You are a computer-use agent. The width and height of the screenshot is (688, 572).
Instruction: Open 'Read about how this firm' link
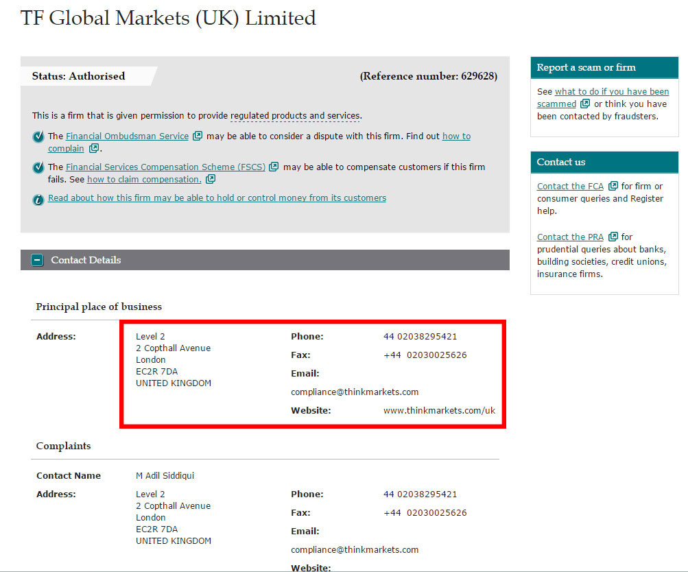tap(217, 198)
